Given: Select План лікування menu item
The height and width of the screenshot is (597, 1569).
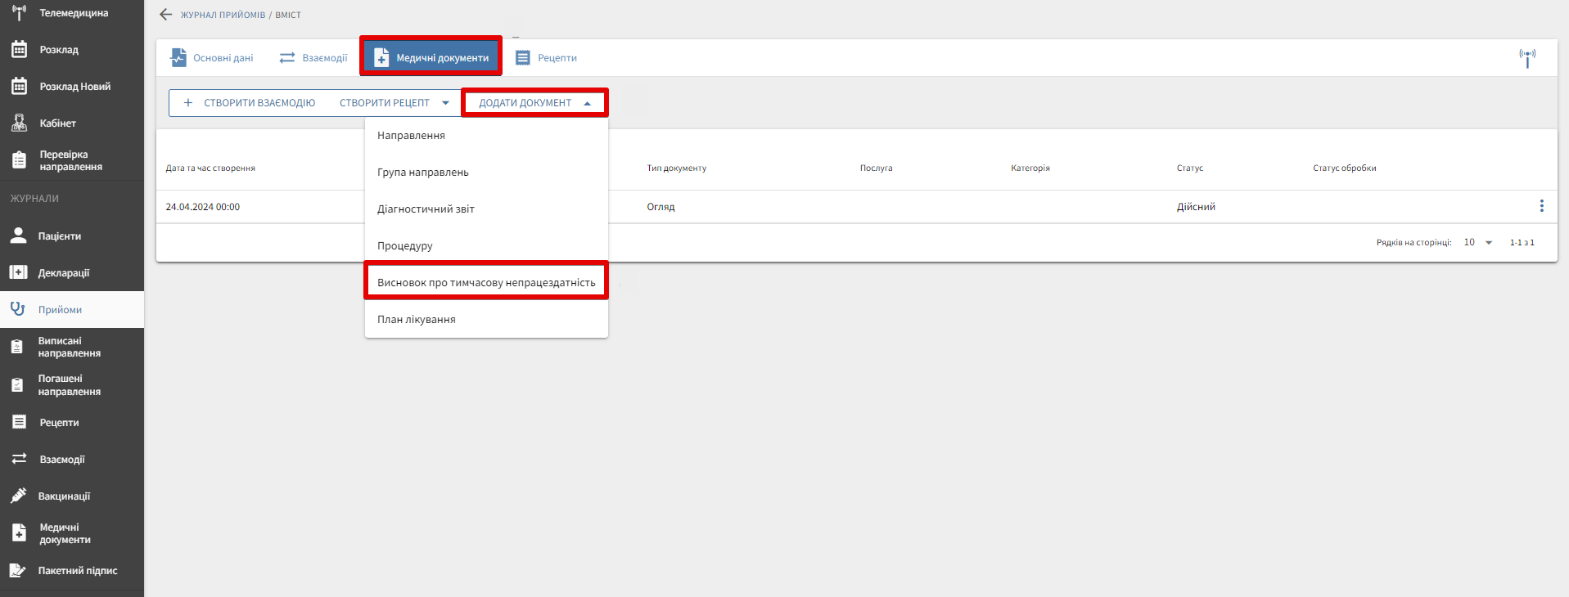Looking at the screenshot, I should (x=416, y=320).
